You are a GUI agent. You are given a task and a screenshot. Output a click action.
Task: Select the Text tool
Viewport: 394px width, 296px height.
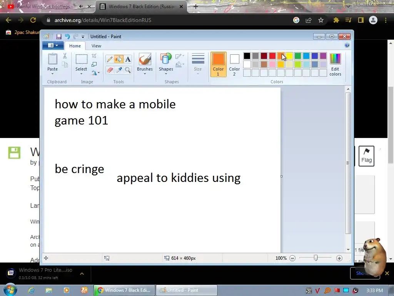point(128,59)
